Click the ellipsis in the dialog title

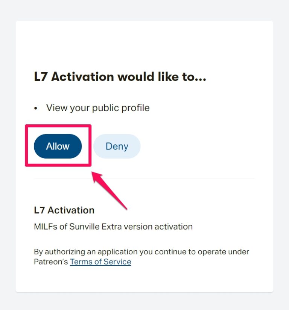199,79
